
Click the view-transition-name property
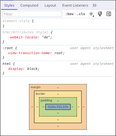click(x=29, y=53)
